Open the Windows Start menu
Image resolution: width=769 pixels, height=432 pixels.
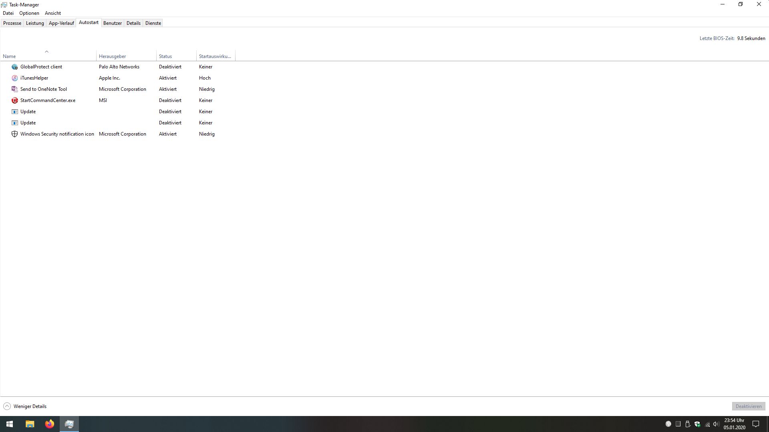[x=10, y=424]
